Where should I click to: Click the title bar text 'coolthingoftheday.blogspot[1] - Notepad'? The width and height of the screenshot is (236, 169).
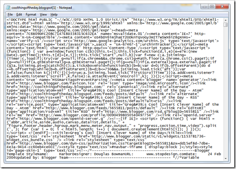tap(42, 8)
